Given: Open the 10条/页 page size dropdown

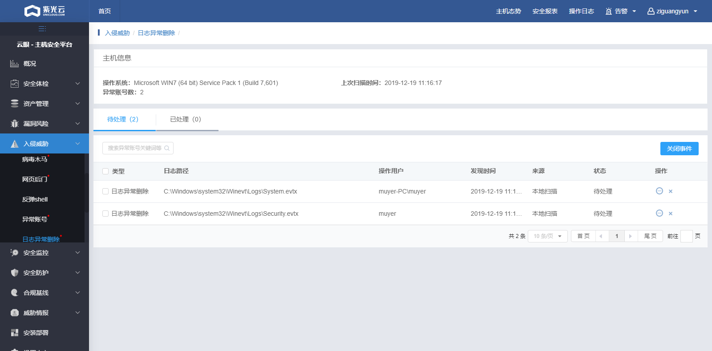Looking at the screenshot, I should [548, 236].
